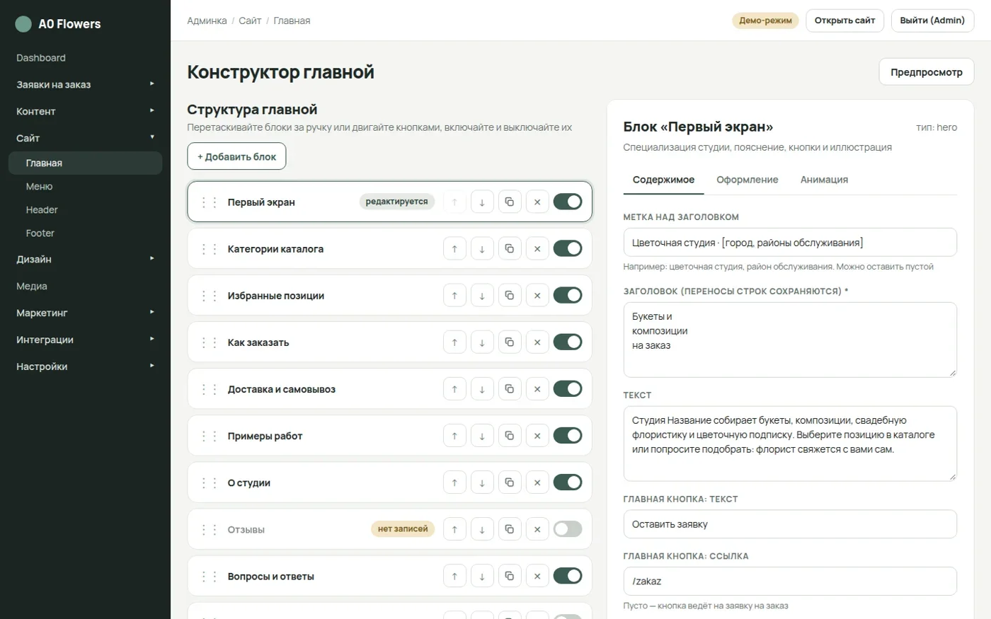Turn off 'Категории каталога' block
Viewport: 991px width, 619px height.
(568, 248)
